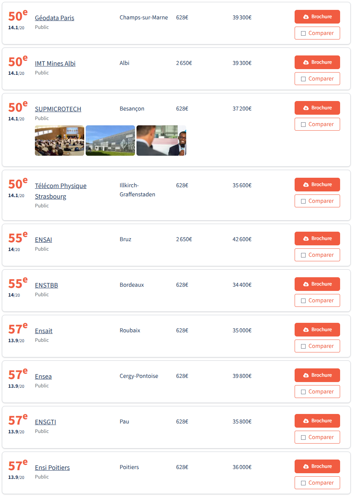Click the download icon on Géodata Paris brochure button
This screenshot has width=353, height=496.
click(x=306, y=17)
